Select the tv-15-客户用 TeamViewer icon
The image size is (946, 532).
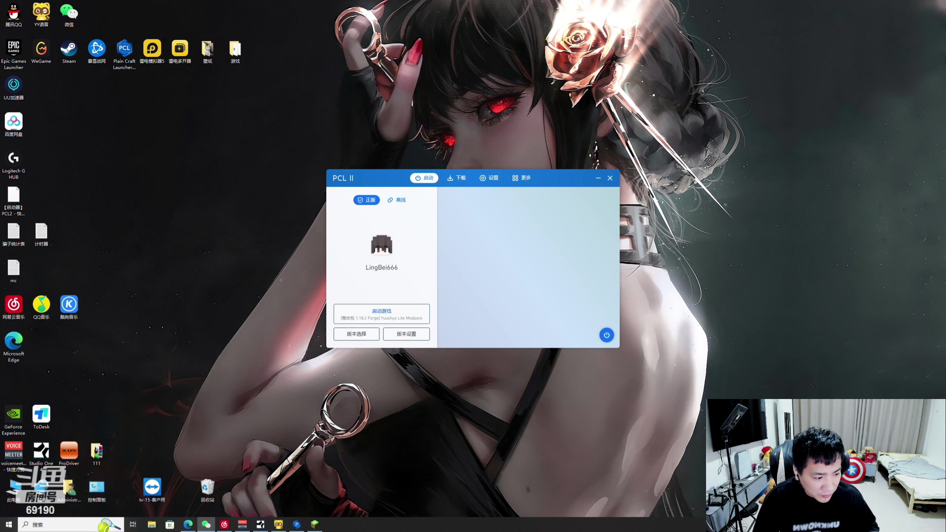[x=152, y=491]
